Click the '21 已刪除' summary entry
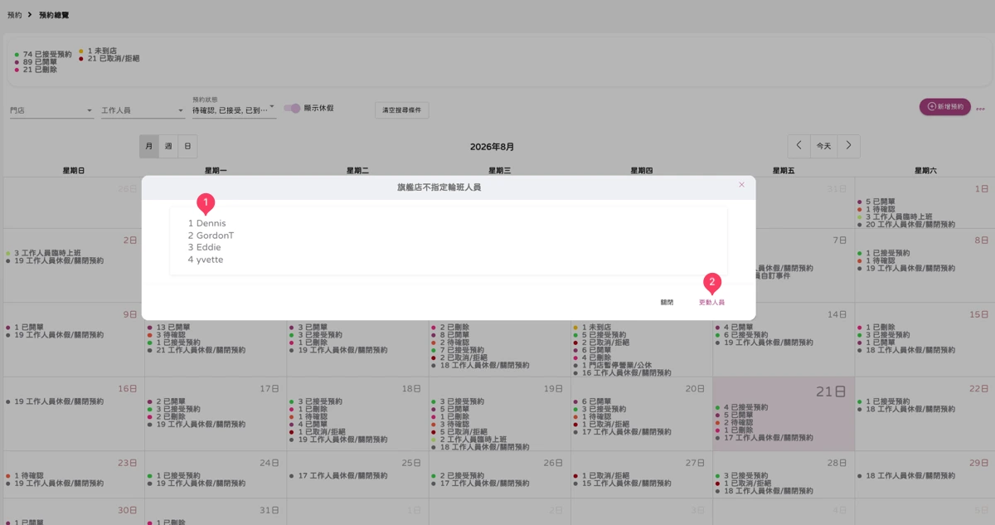 [x=40, y=70]
